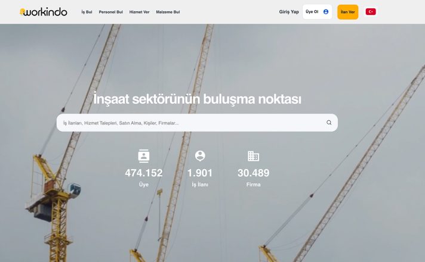Click the 30.489 company count
The width and height of the screenshot is (425, 262).
click(254, 173)
